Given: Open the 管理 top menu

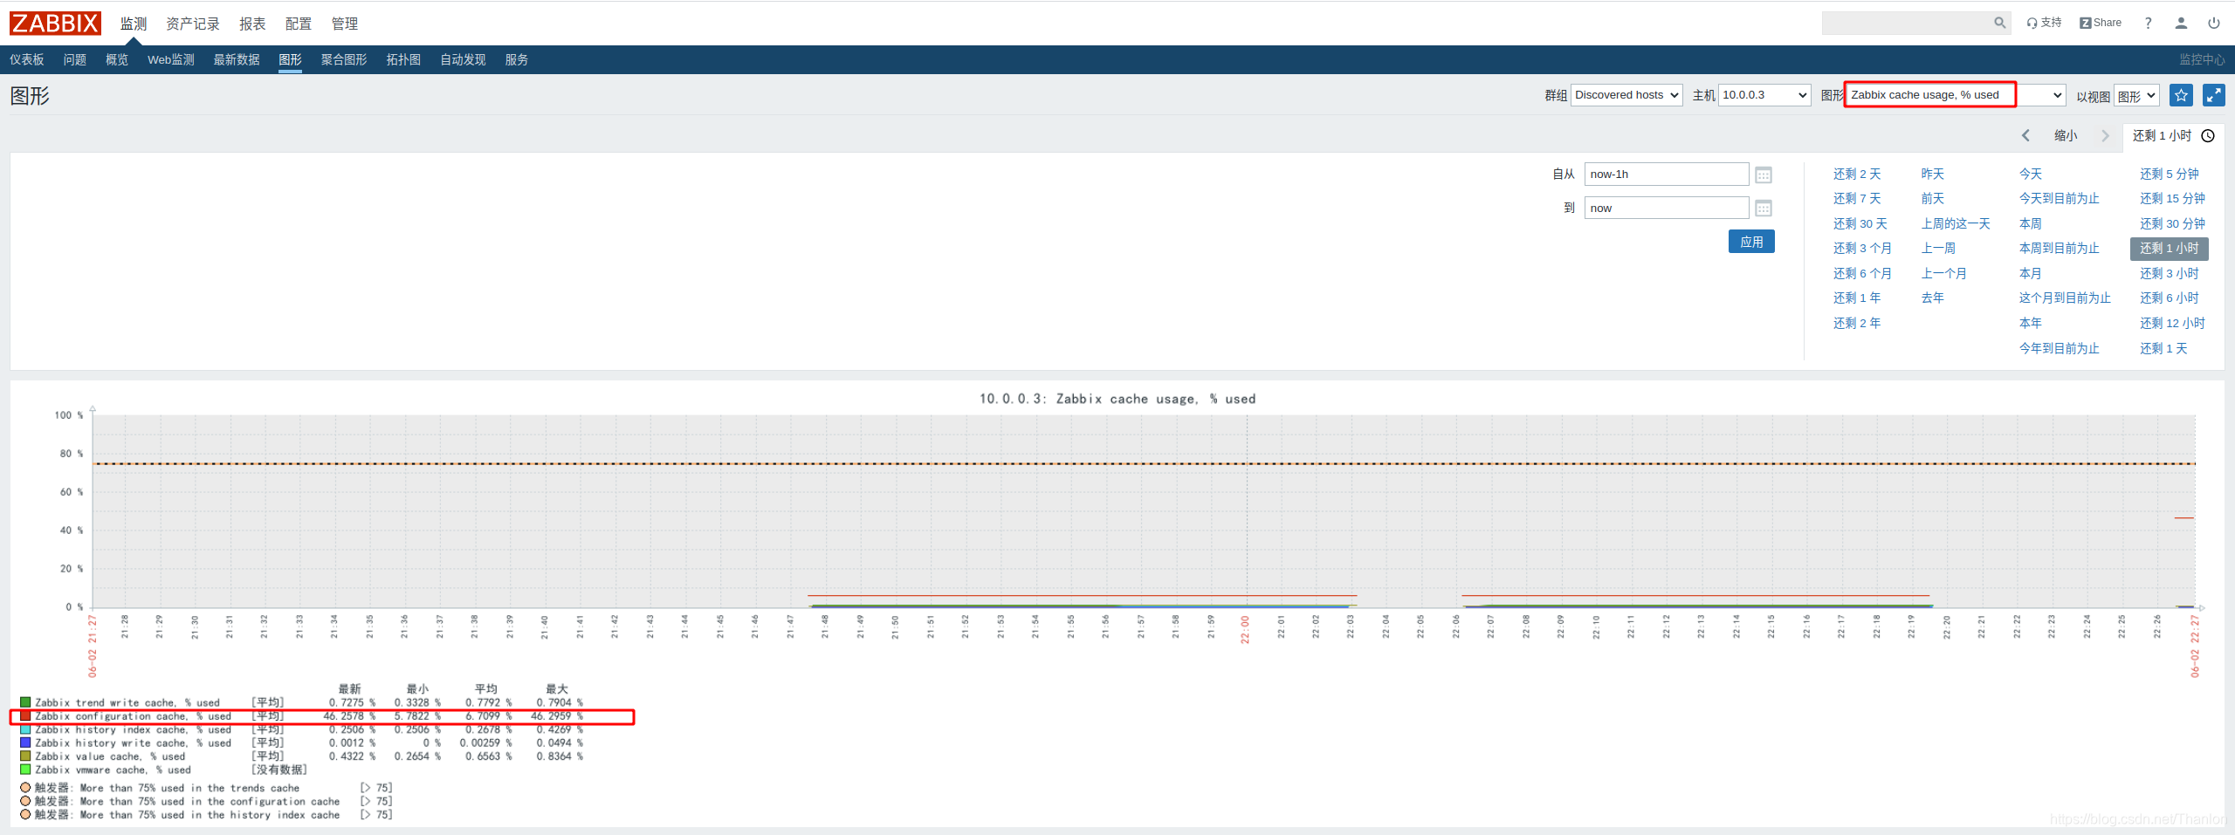Looking at the screenshot, I should coord(345,24).
